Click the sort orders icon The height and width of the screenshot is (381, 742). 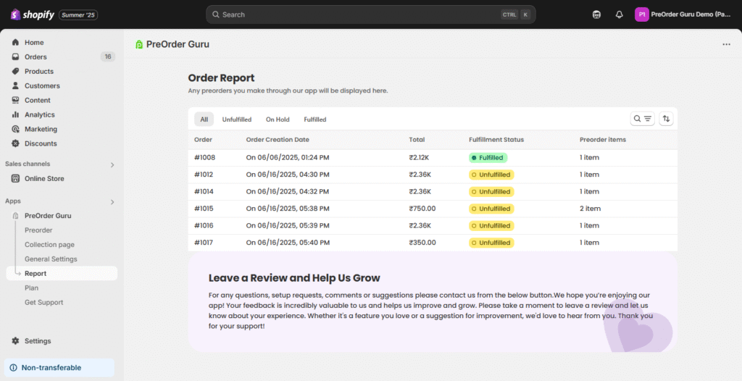tap(666, 119)
